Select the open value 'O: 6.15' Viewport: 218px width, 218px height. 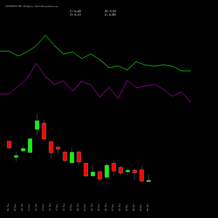[x=75, y=15]
